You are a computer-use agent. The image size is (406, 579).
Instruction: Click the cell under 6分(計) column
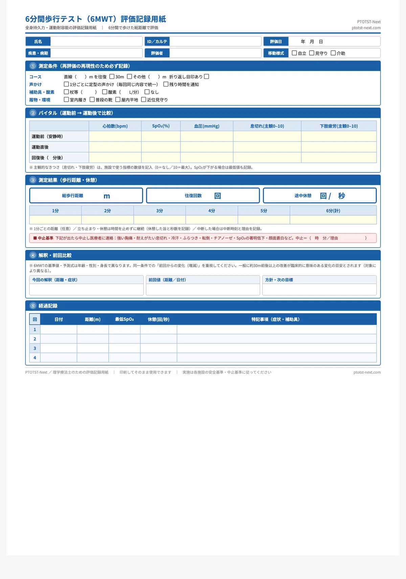pyautogui.click(x=333, y=219)
